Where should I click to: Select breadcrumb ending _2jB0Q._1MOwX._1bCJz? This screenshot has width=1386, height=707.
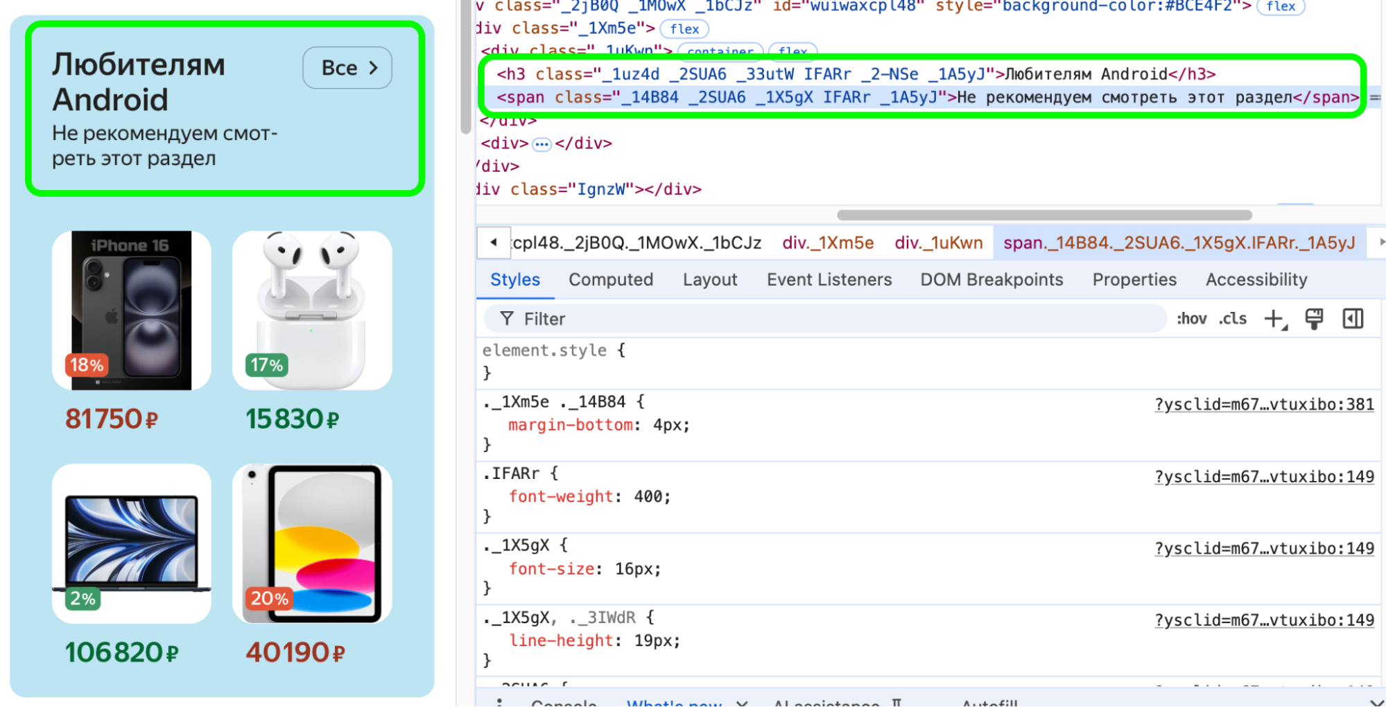click(x=636, y=243)
